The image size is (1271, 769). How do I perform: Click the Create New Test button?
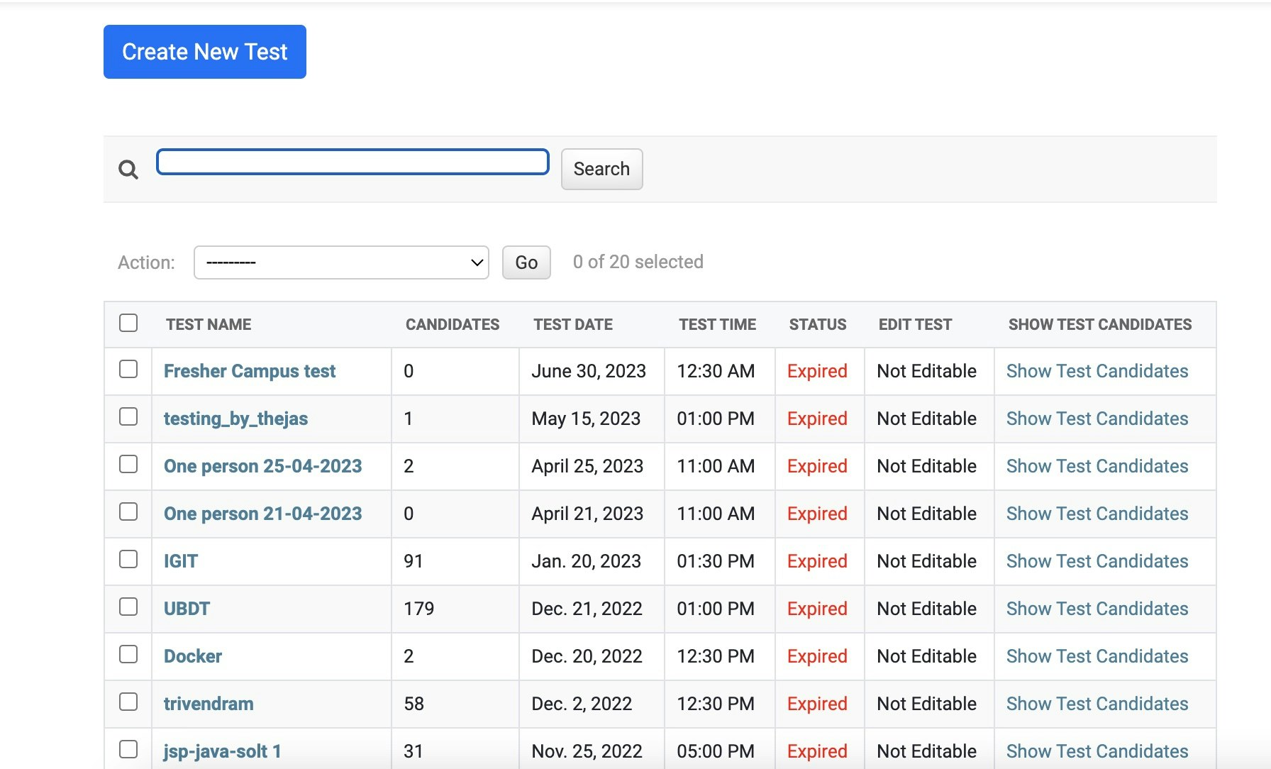pyautogui.click(x=205, y=52)
